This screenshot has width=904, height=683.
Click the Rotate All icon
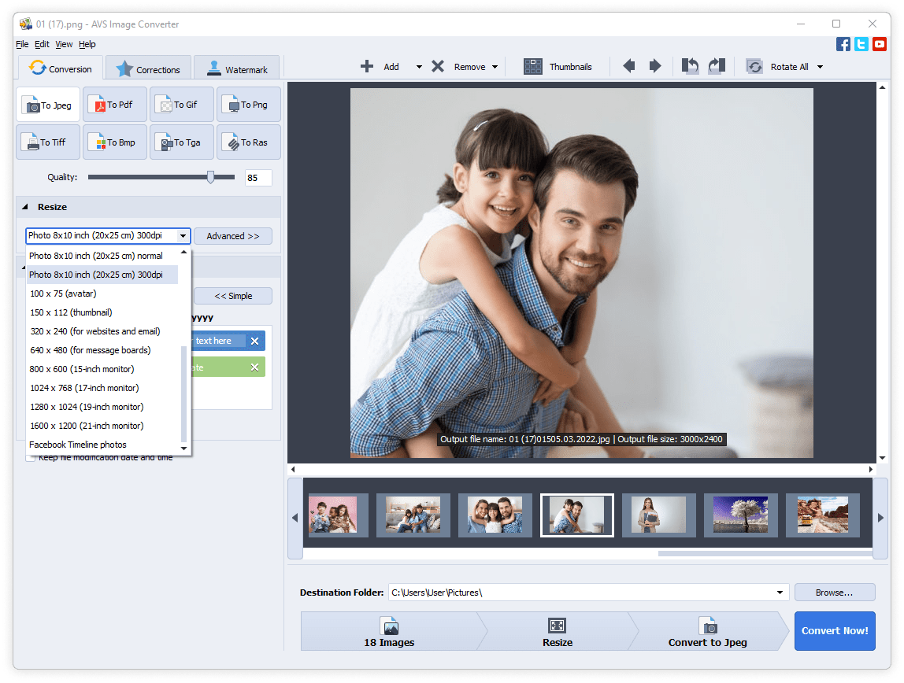pyautogui.click(x=754, y=67)
